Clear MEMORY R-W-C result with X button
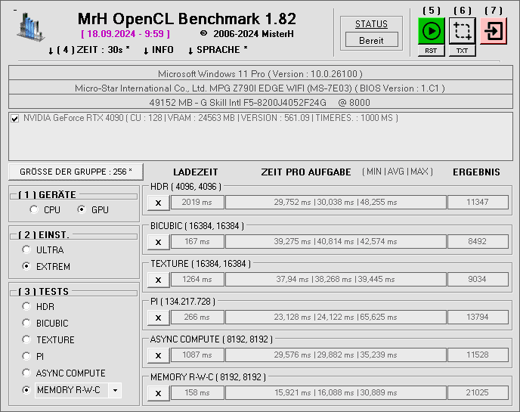Viewport: 520px width, 412px height. coord(158,393)
